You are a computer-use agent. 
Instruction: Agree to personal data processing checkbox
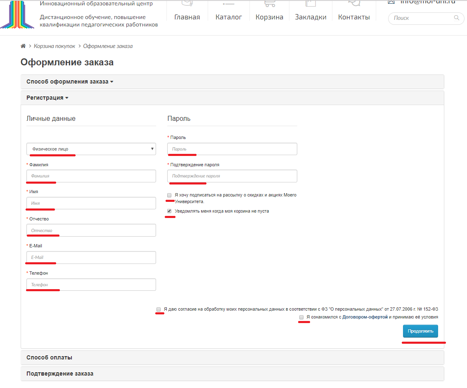coord(159,309)
